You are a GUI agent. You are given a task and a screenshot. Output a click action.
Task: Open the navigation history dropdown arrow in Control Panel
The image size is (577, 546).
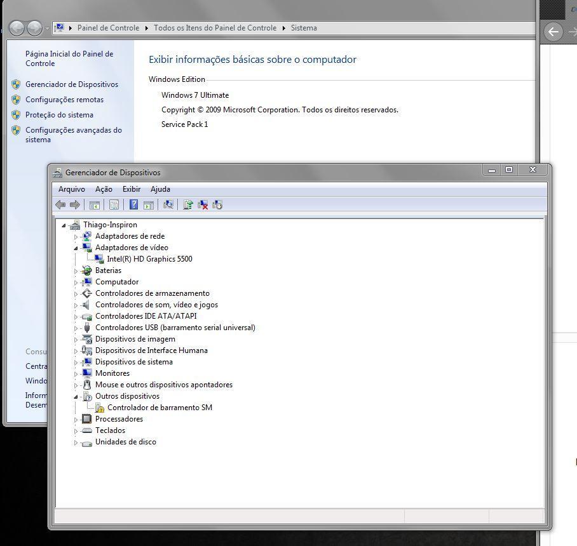[x=48, y=28]
